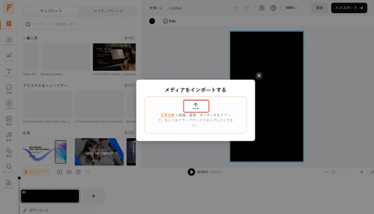Open the ビデオ sidebar panel

pos(9,105)
